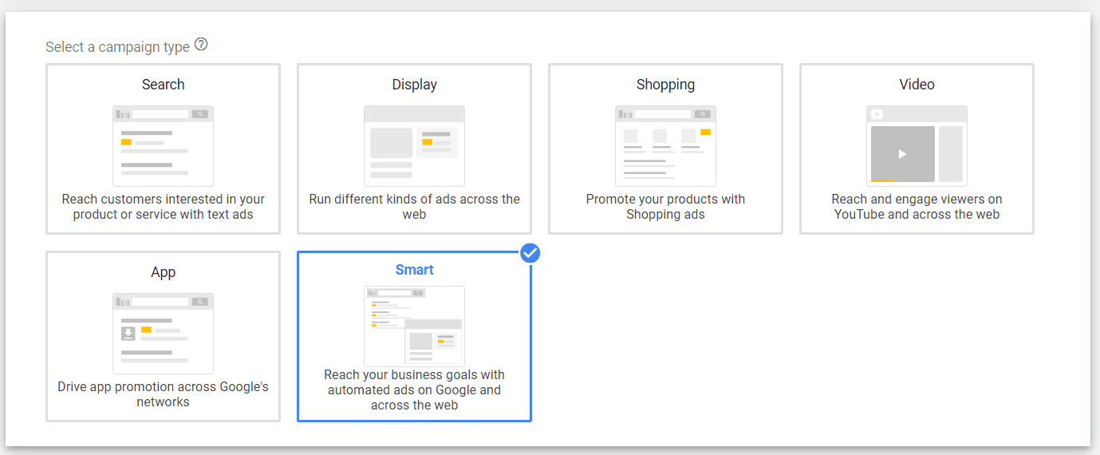The width and height of the screenshot is (1100, 455).
Task: Click the Smart campaign illustration
Action: coord(414,326)
